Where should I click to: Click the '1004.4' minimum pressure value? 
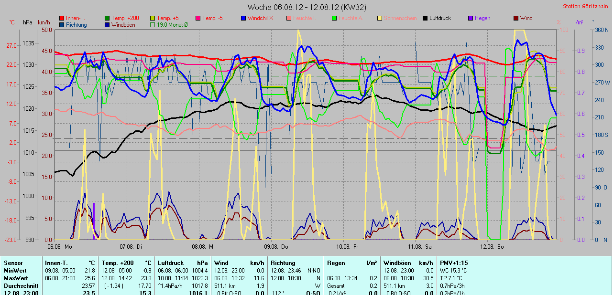[199, 270]
